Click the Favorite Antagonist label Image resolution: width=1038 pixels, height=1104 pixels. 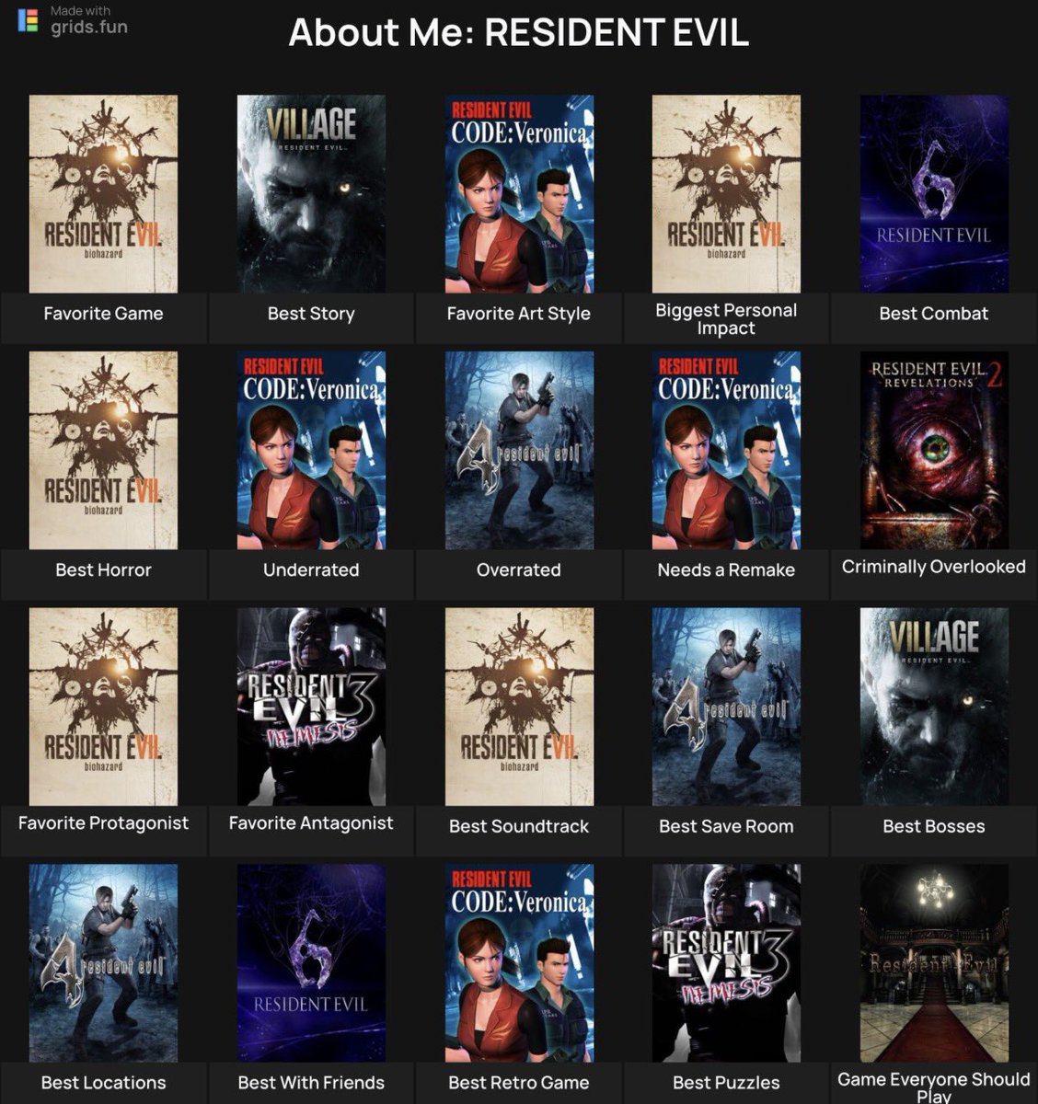tap(311, 823)
